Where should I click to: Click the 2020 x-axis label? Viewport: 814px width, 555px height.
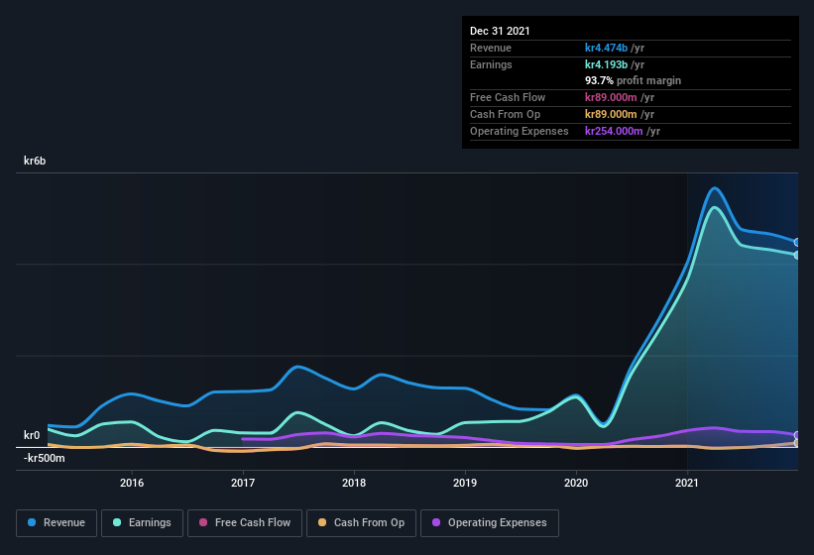[576, 484]
